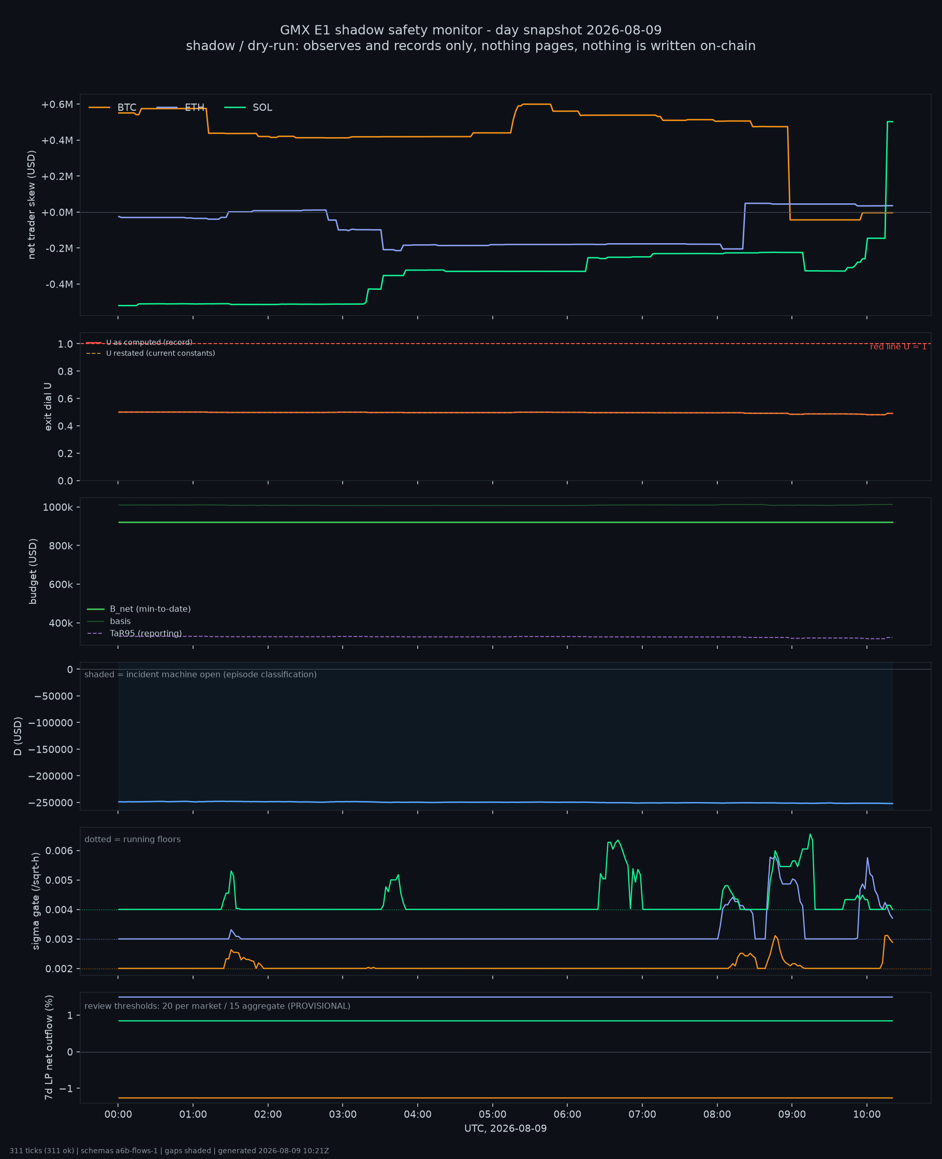Click the SOL legend label
942x1159 pixels.
point(262,108)
